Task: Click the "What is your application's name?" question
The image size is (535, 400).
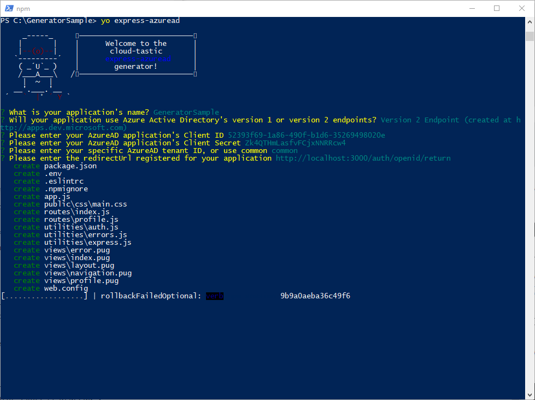Action: [x=79, y=112]
